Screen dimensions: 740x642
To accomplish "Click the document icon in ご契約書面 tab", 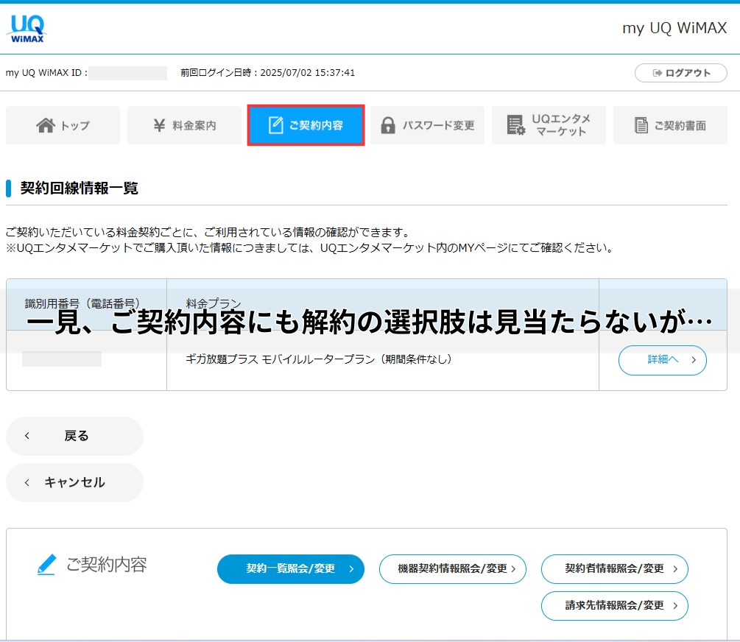I will [x=641, y=125].
